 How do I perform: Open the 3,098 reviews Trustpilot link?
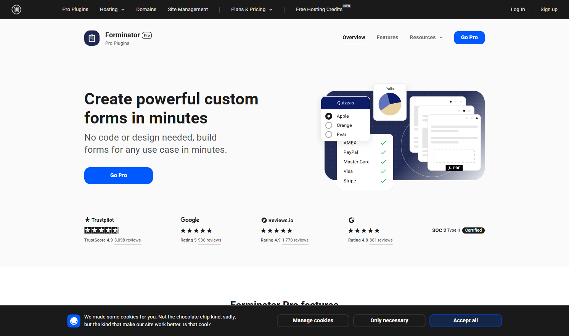[x=127, y=240]
